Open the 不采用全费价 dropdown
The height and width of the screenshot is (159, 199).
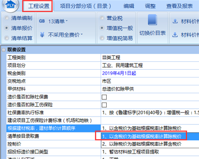pos(65,35)
